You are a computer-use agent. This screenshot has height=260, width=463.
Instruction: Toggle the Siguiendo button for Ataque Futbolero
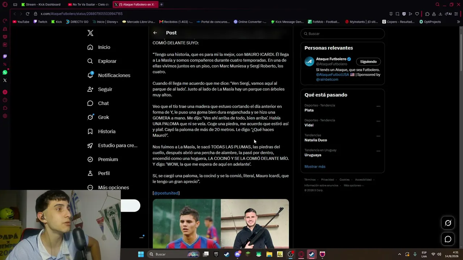[368, 61]
